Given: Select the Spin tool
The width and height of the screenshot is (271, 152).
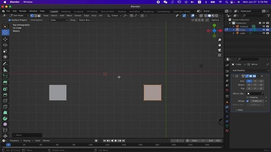Looking at the screenshot, I should click(x=5, y=118).
